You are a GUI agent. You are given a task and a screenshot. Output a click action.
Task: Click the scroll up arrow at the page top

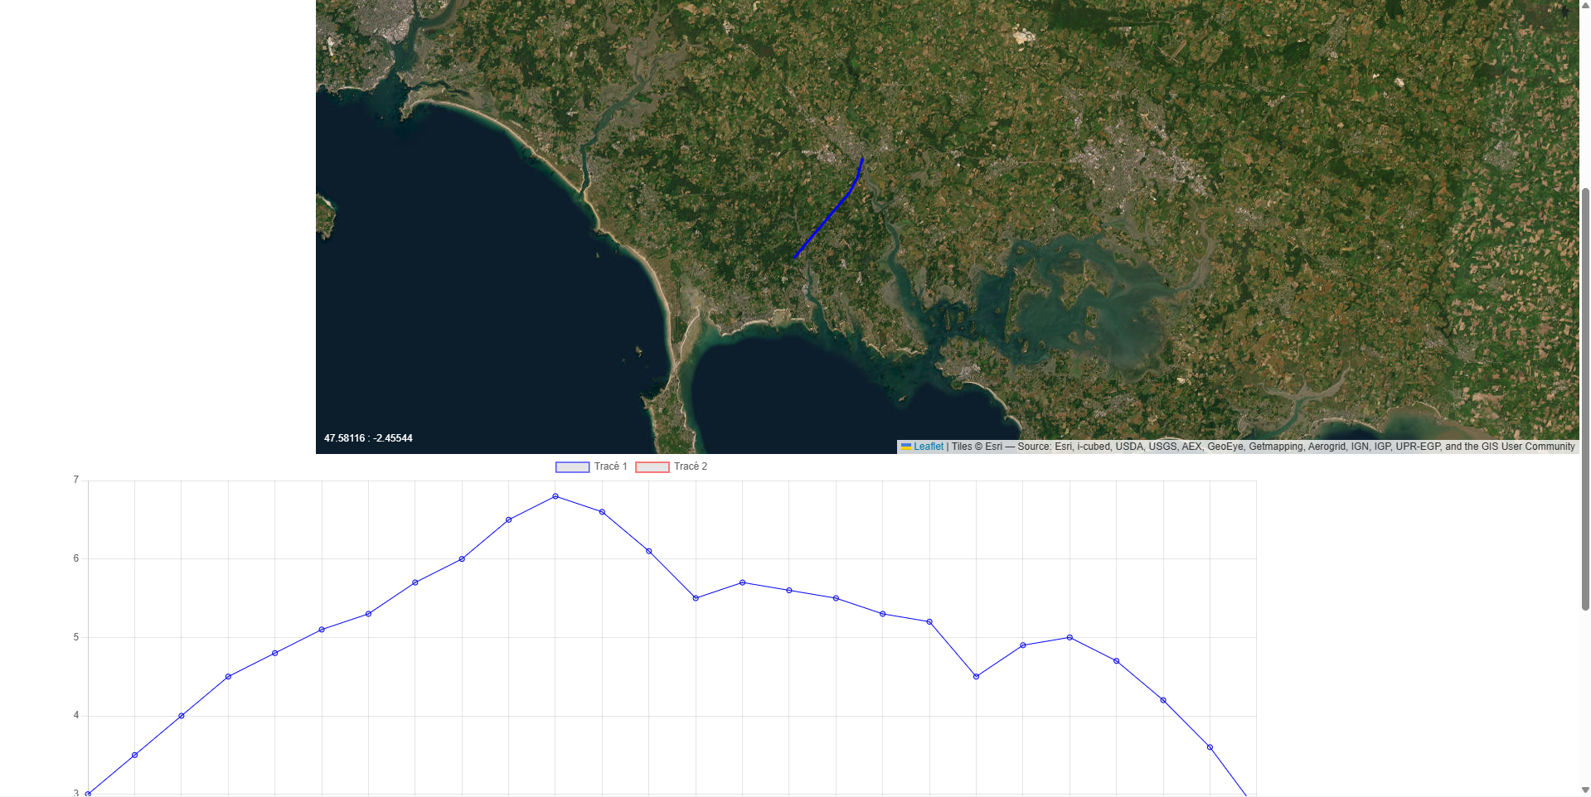coord(1585,6)
